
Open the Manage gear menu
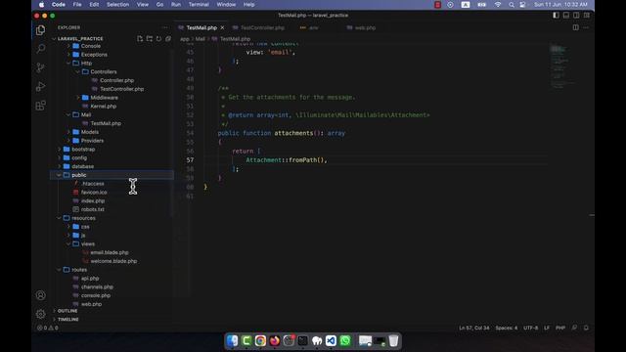[x=40, y=314]
